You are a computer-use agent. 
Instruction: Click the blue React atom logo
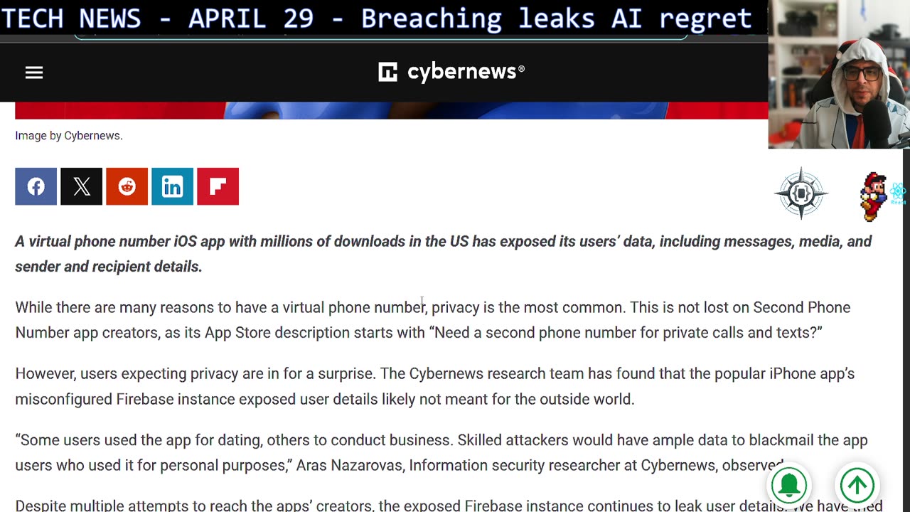pos(898,191)
